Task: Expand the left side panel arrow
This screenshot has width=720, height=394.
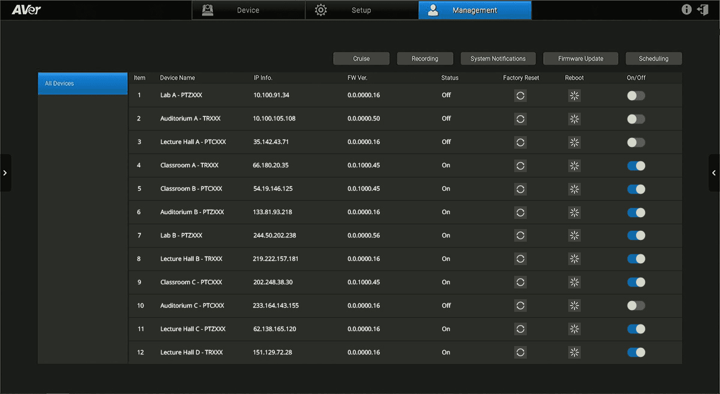Action: tap(5, 173)
